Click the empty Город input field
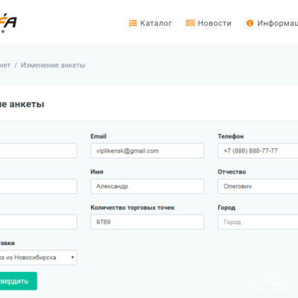The height and width of the screenshot is (298, 298). (x=258, y=222)
